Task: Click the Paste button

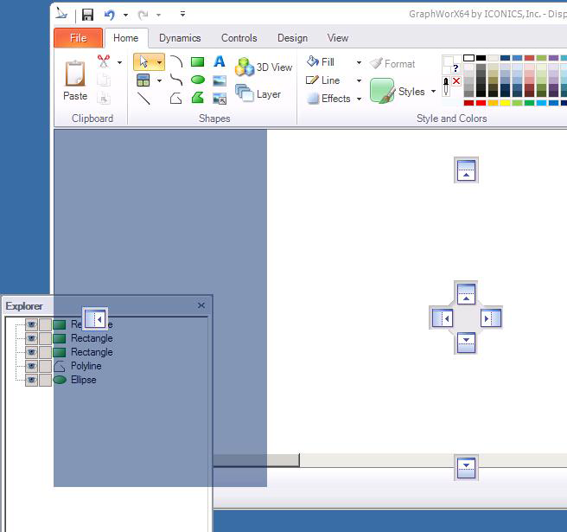Action: (x=75, y=80)
